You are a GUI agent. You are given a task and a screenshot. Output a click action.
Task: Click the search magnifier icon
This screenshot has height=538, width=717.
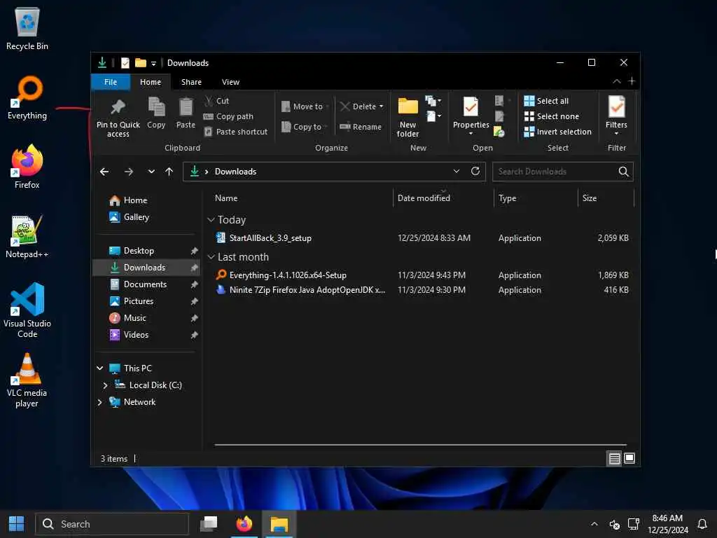(x=623, y=172)
